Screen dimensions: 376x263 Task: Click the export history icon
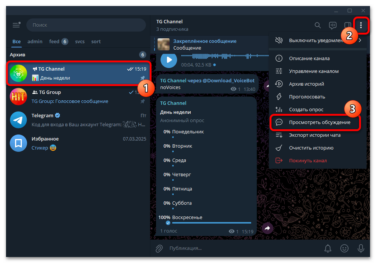click(x=279, y=135)
